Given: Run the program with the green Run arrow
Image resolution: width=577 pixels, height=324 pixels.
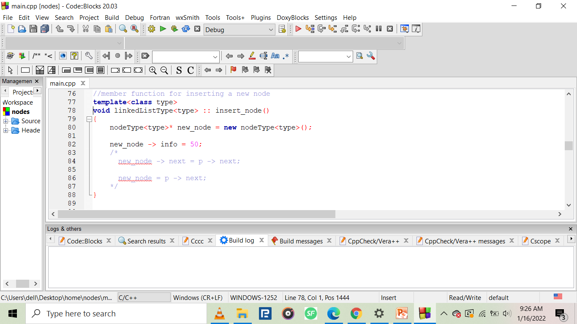Looking at the screenshot, I should click(x=163, y=29).
